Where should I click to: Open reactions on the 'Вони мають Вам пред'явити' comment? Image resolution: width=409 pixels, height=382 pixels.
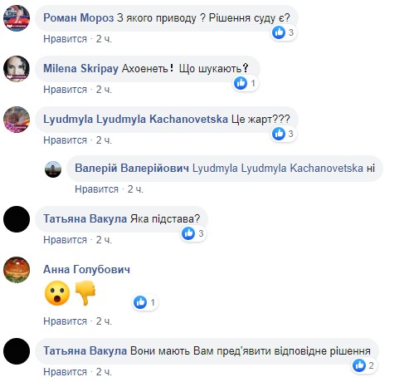[364, 365]
